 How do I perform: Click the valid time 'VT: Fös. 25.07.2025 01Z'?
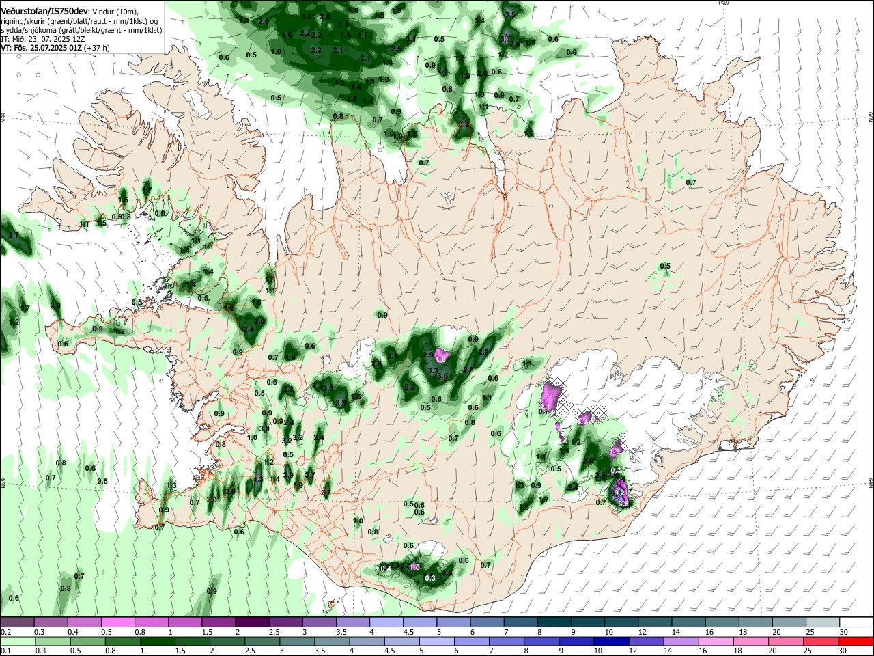click(x=41, y=48)
